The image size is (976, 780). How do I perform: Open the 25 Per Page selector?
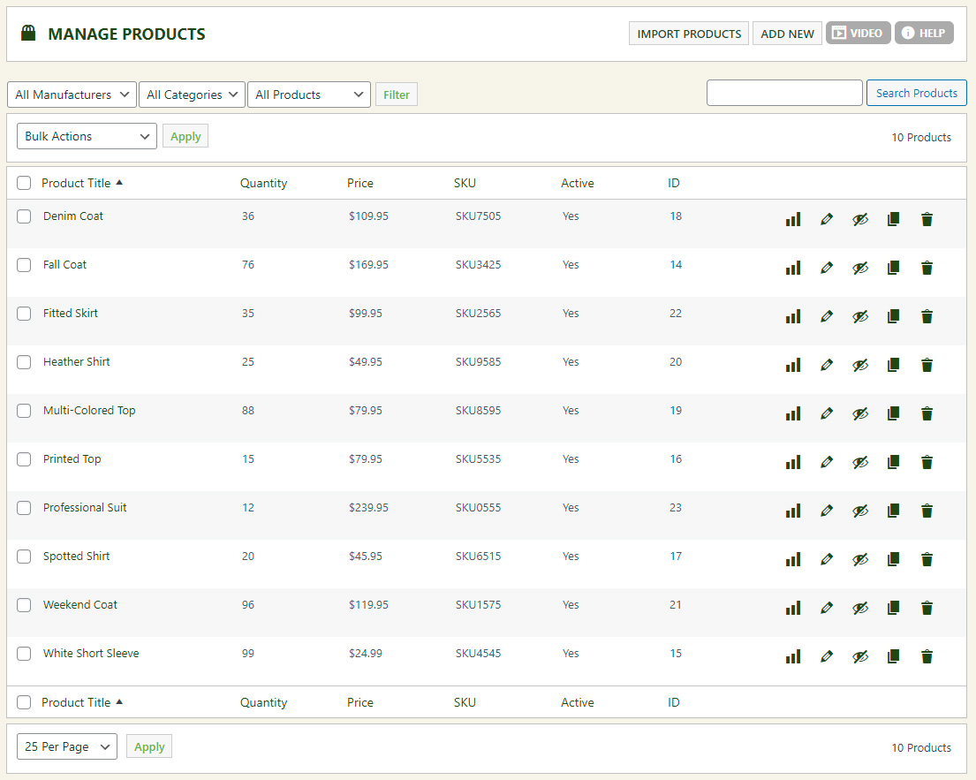[67, 746]
